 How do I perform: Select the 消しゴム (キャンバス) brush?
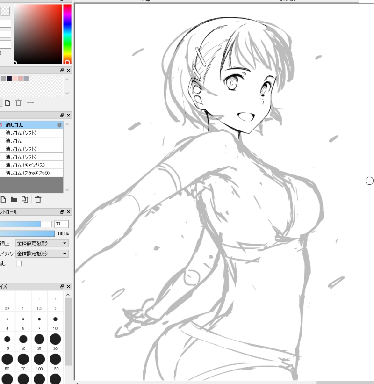[x=31, y=165]
